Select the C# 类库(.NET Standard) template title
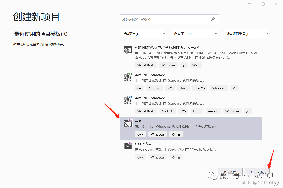This screenshot has width=283, height=188. point(150,75)
